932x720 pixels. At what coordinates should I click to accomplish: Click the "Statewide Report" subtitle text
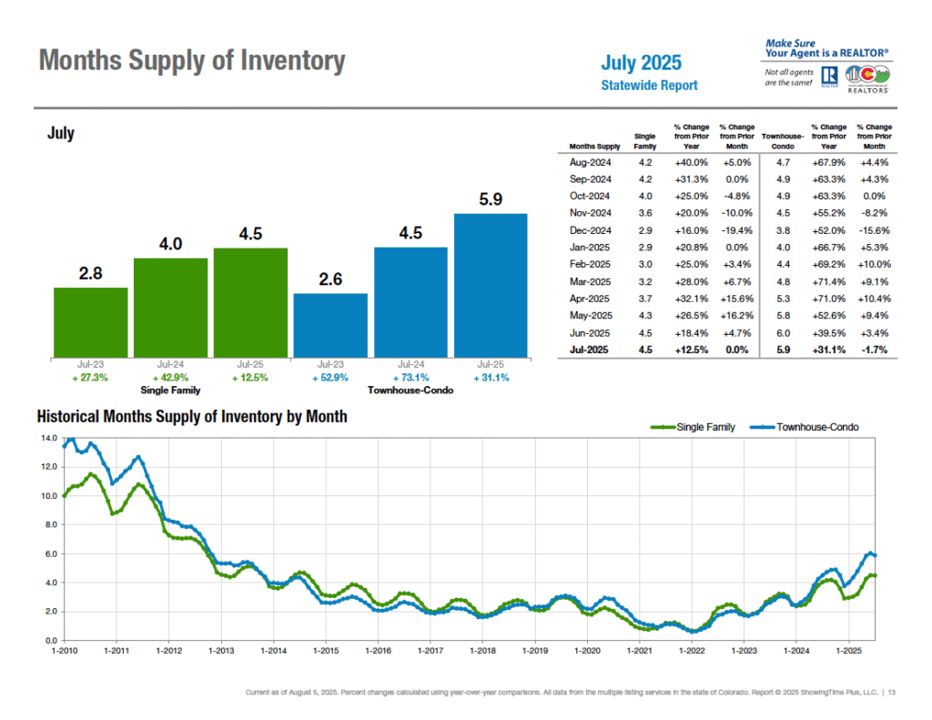click(649, 86)
